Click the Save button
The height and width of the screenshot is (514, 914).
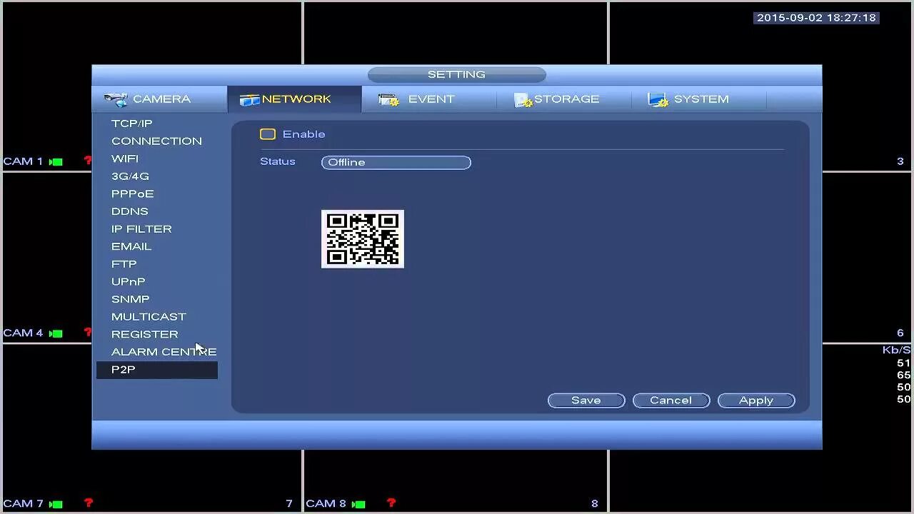pos(586,400)
